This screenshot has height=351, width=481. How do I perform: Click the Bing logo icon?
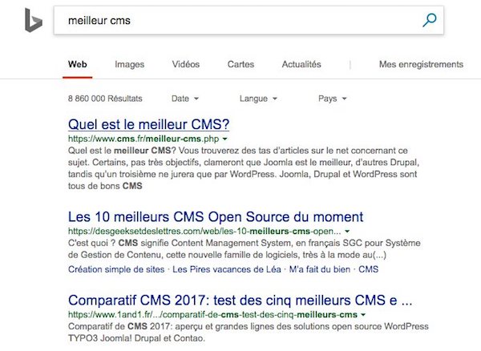point(33,19)
